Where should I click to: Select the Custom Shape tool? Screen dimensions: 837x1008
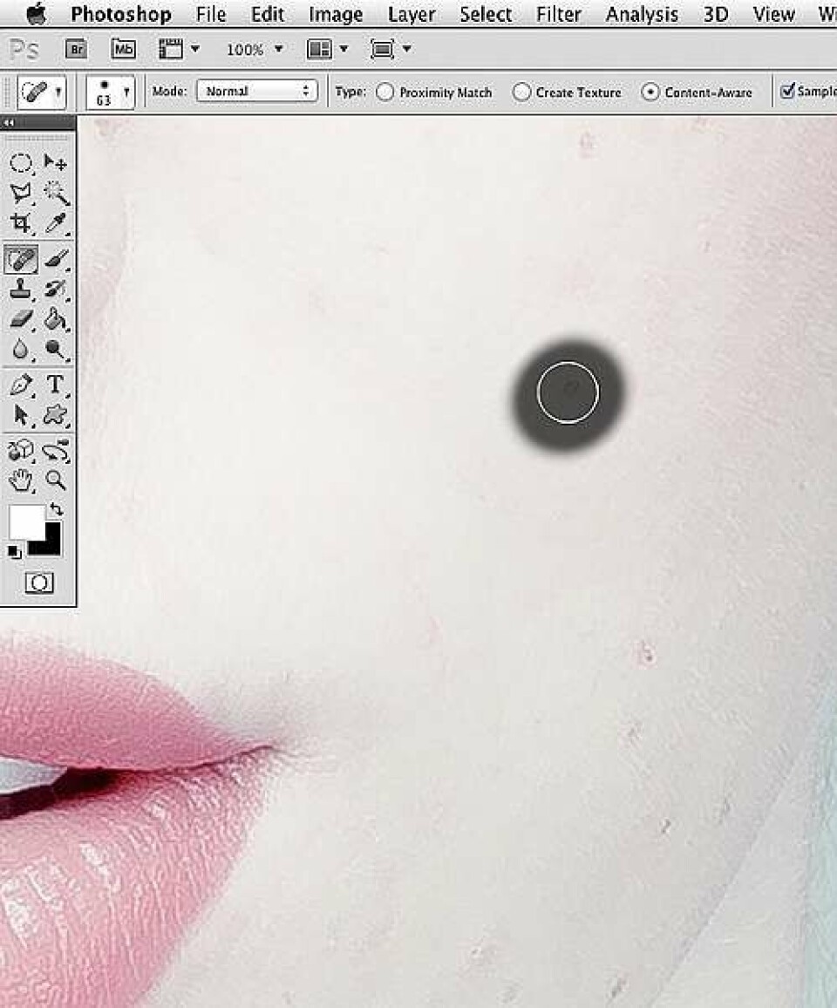pyautogui.click(x=55, y=415)
